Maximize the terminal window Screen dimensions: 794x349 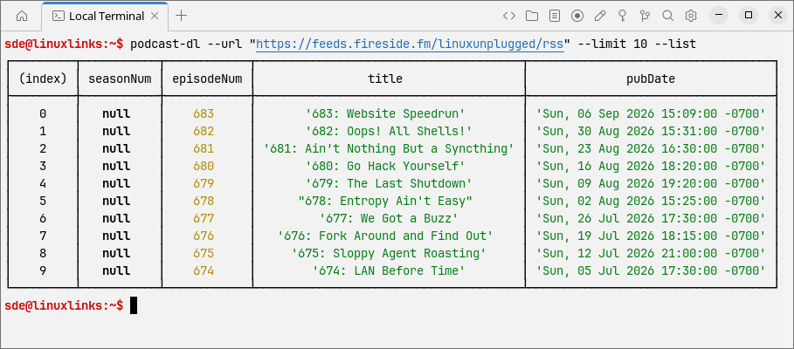[x=749, y=16]
